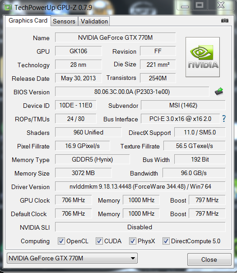
Task: Click the Default Clock row Memory 1000 MHz field
Action: [141, 213]
